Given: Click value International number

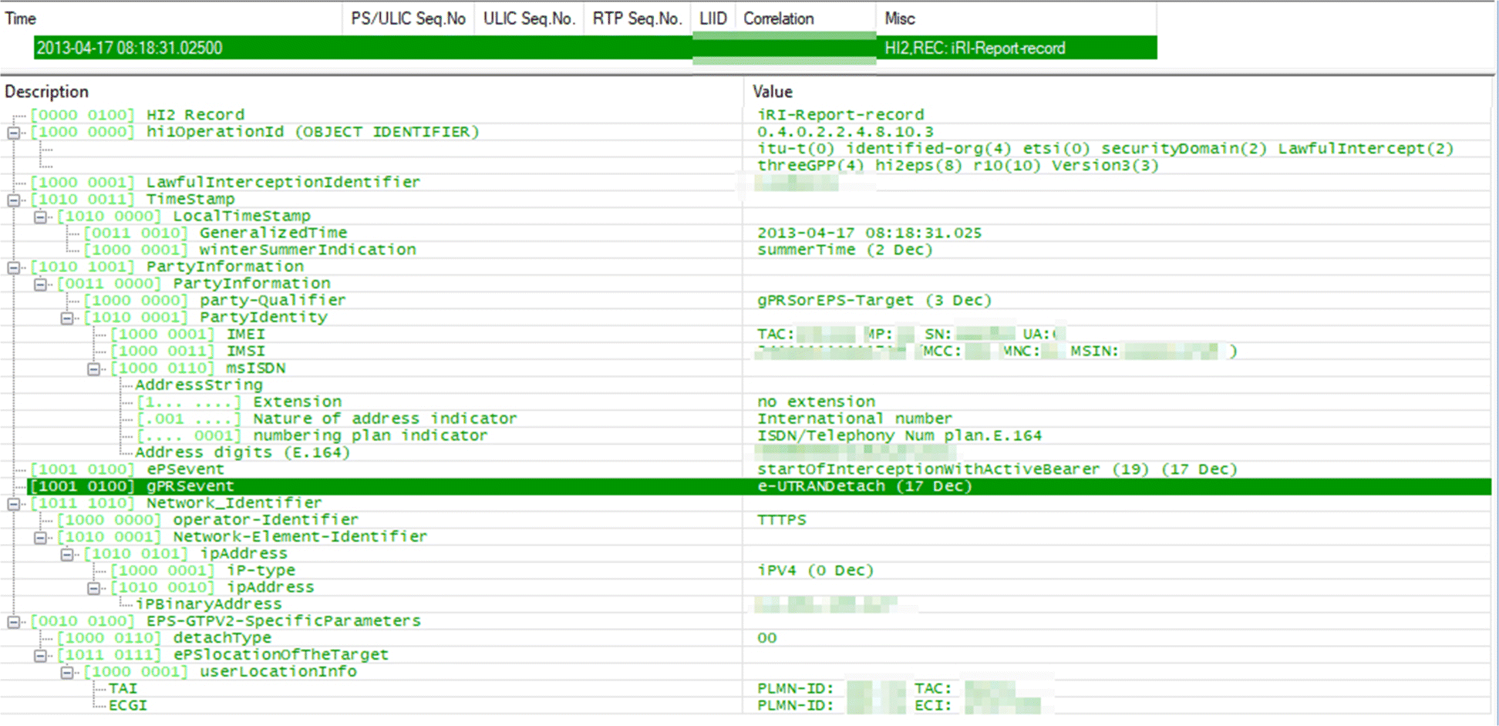Looking at the screenshot, I should click(854, 418).
